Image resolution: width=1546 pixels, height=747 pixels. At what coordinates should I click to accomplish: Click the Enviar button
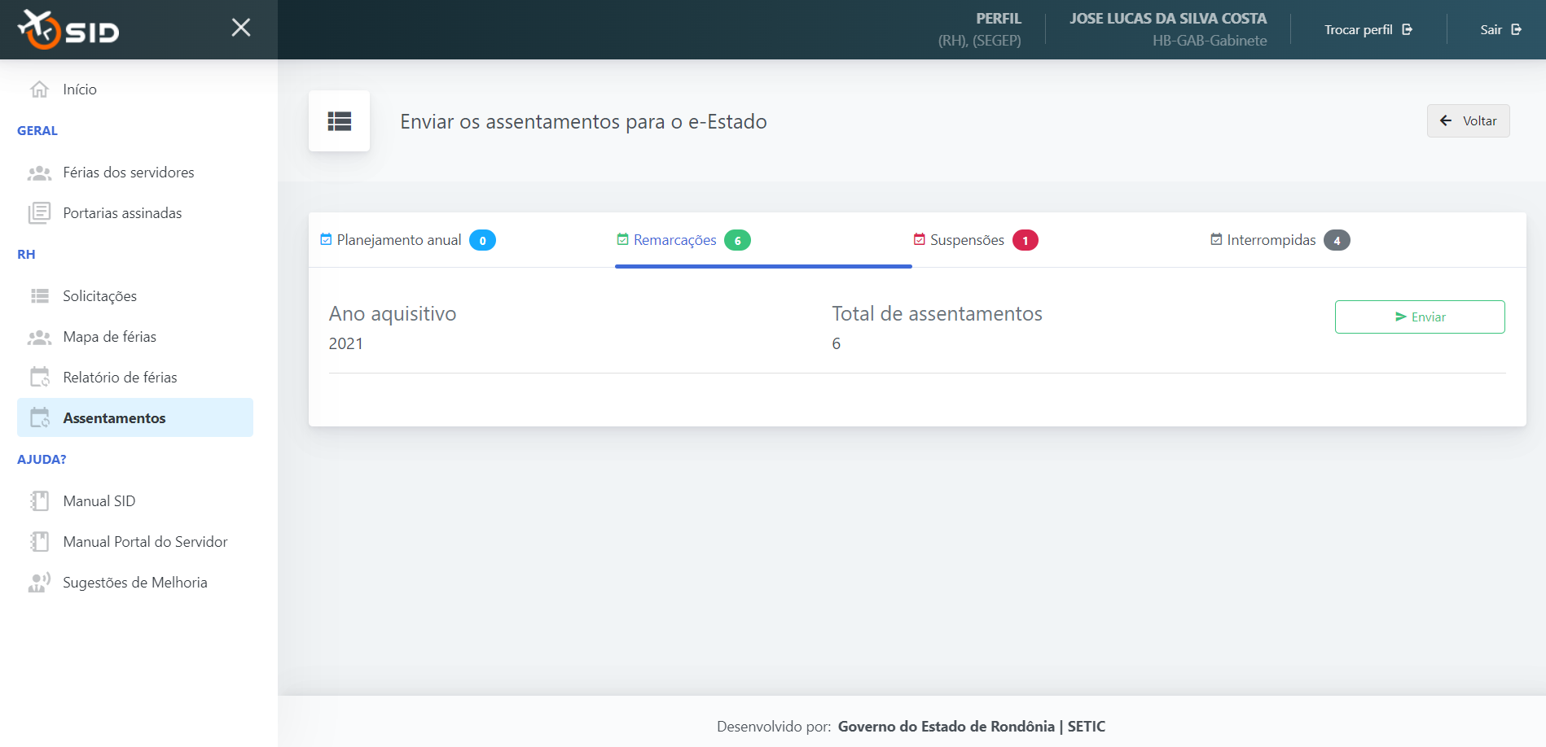[1420, 317]
